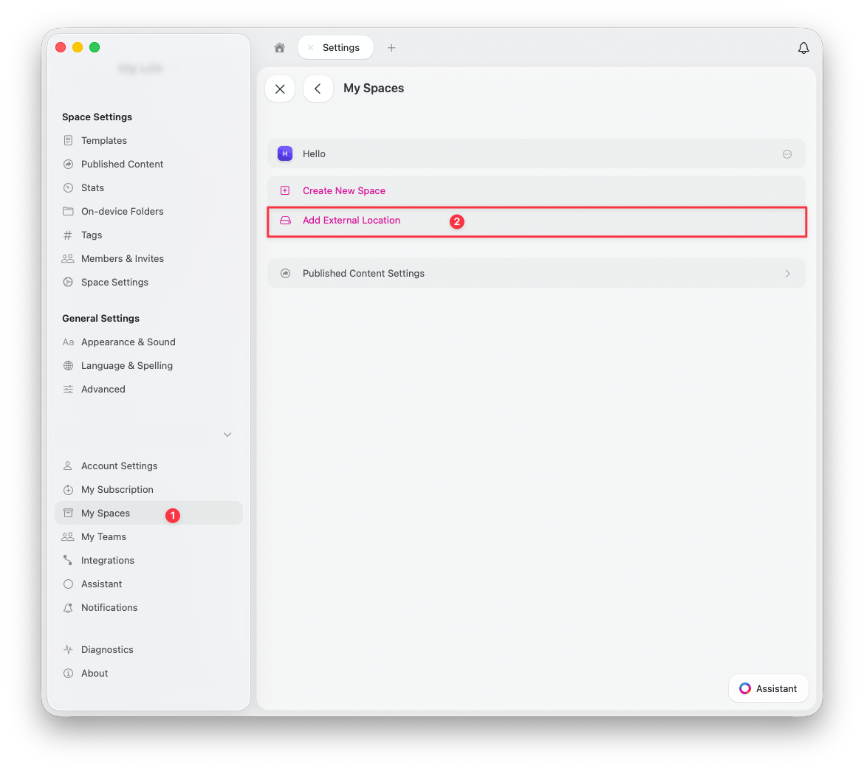The height and width of the screenshot is (771, 864).
Task: Click Create New Space link
Action: coord(344,190)
